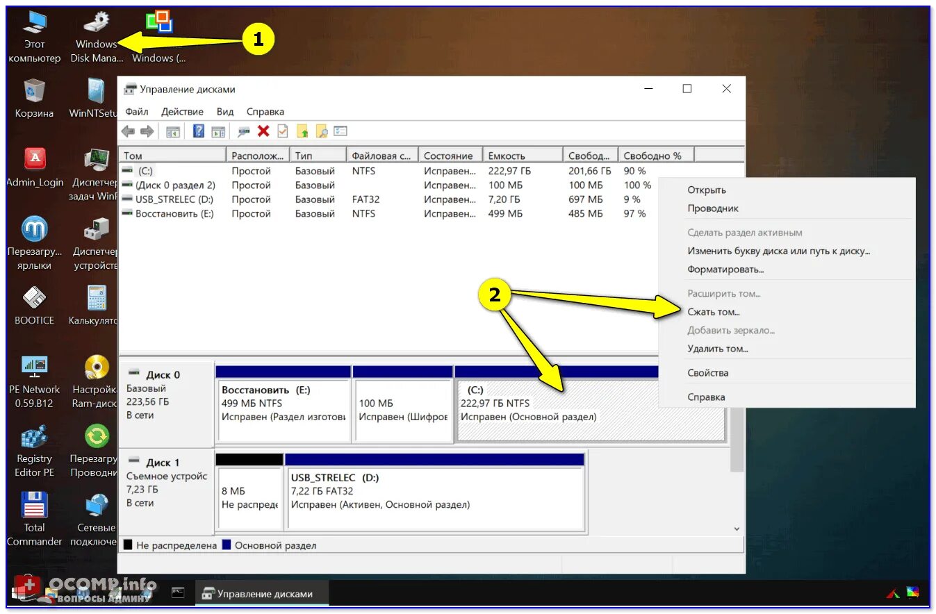The image size is (936, 614).
Task: Click the yellow sheet with green arrow icon
Action: click(302, 131)
